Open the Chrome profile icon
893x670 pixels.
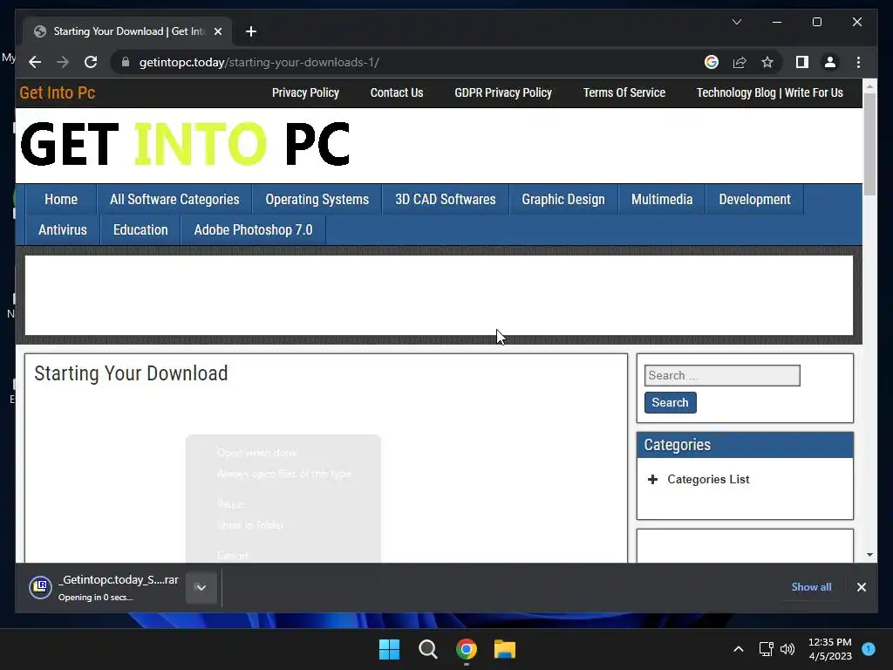coord(830,62)
